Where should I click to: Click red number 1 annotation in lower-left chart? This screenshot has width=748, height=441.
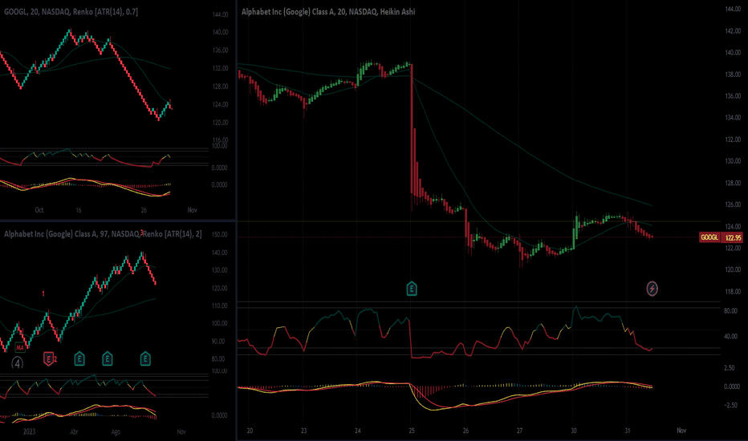43,294
